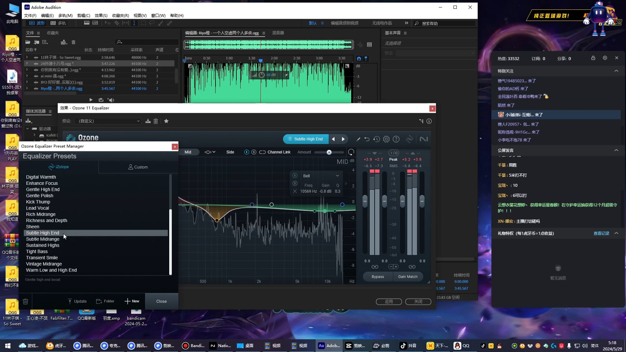Click the Gain Match button
Screen dimensions: 626x352
tap(408, 277)
